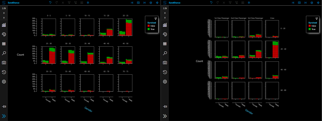
Task: Click the Deselect X icon in right window
Action: click(224, 3)
